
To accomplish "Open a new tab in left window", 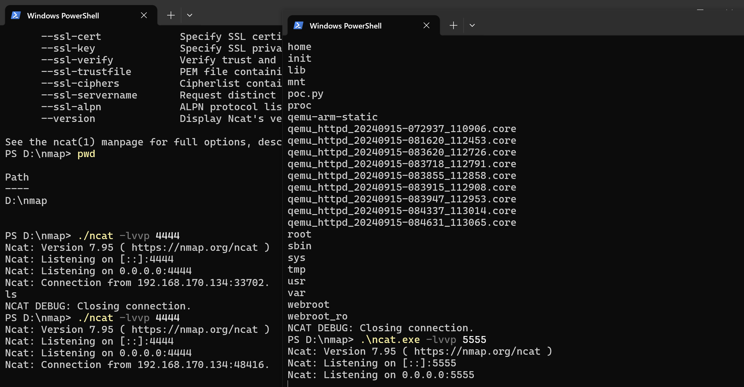I will click(x=171, y=15).
